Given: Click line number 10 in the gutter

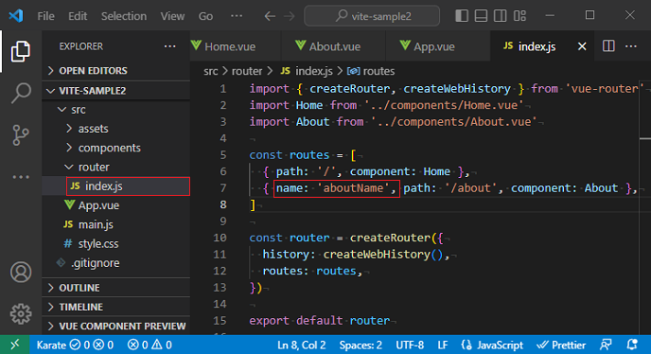Looking at the screenshot, I should click(x=220, y=238).
